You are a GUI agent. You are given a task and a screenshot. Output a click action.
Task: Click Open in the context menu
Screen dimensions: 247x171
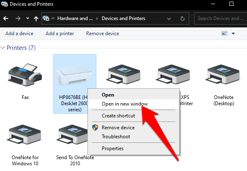tap(108, 95)
